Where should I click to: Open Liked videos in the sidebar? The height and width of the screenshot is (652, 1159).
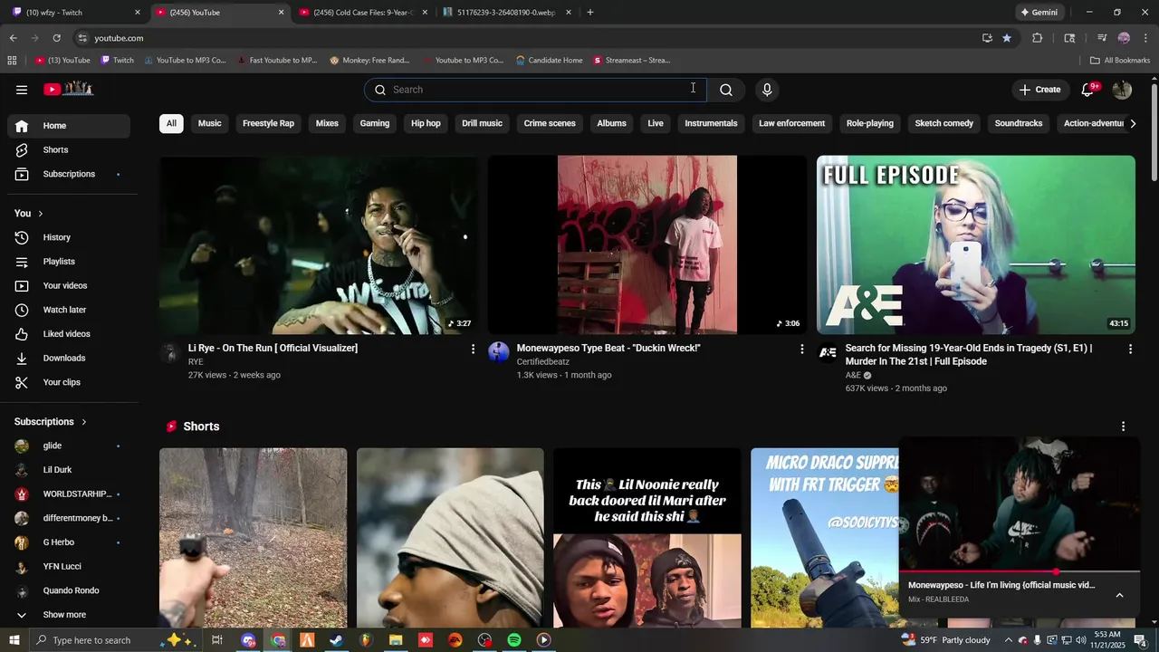(x=69, y=334)
